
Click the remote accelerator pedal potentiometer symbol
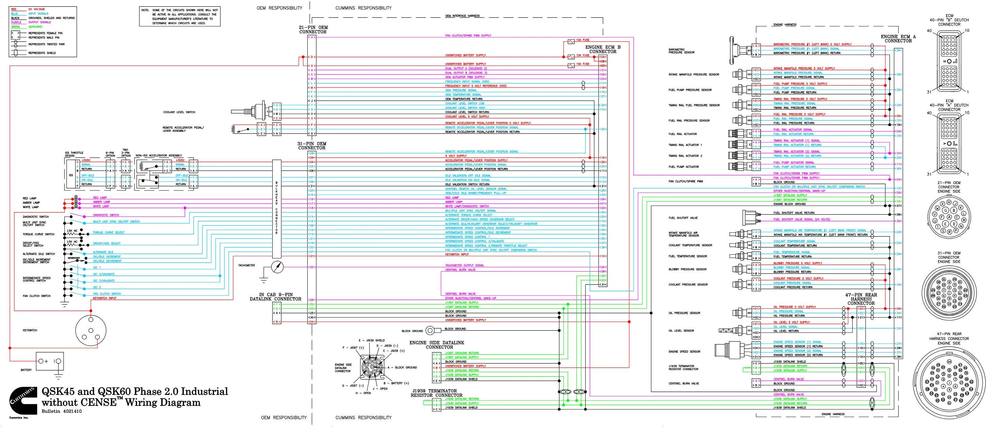[244, 129]
